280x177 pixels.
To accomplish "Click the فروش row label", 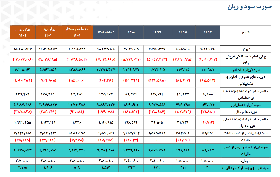I will [261, 49].
